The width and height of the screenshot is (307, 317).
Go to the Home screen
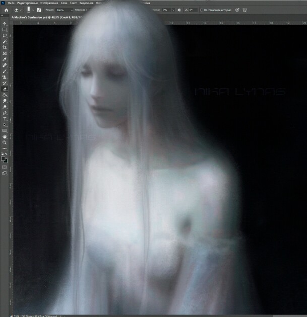6,10
